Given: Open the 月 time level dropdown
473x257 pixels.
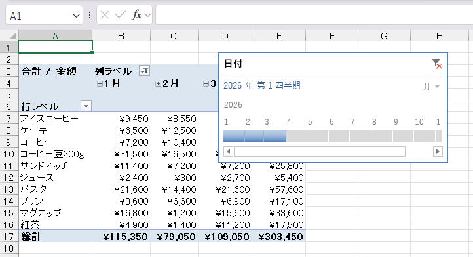Looking at the screenshot, I should pyautogui.click(x=431, y=87).
